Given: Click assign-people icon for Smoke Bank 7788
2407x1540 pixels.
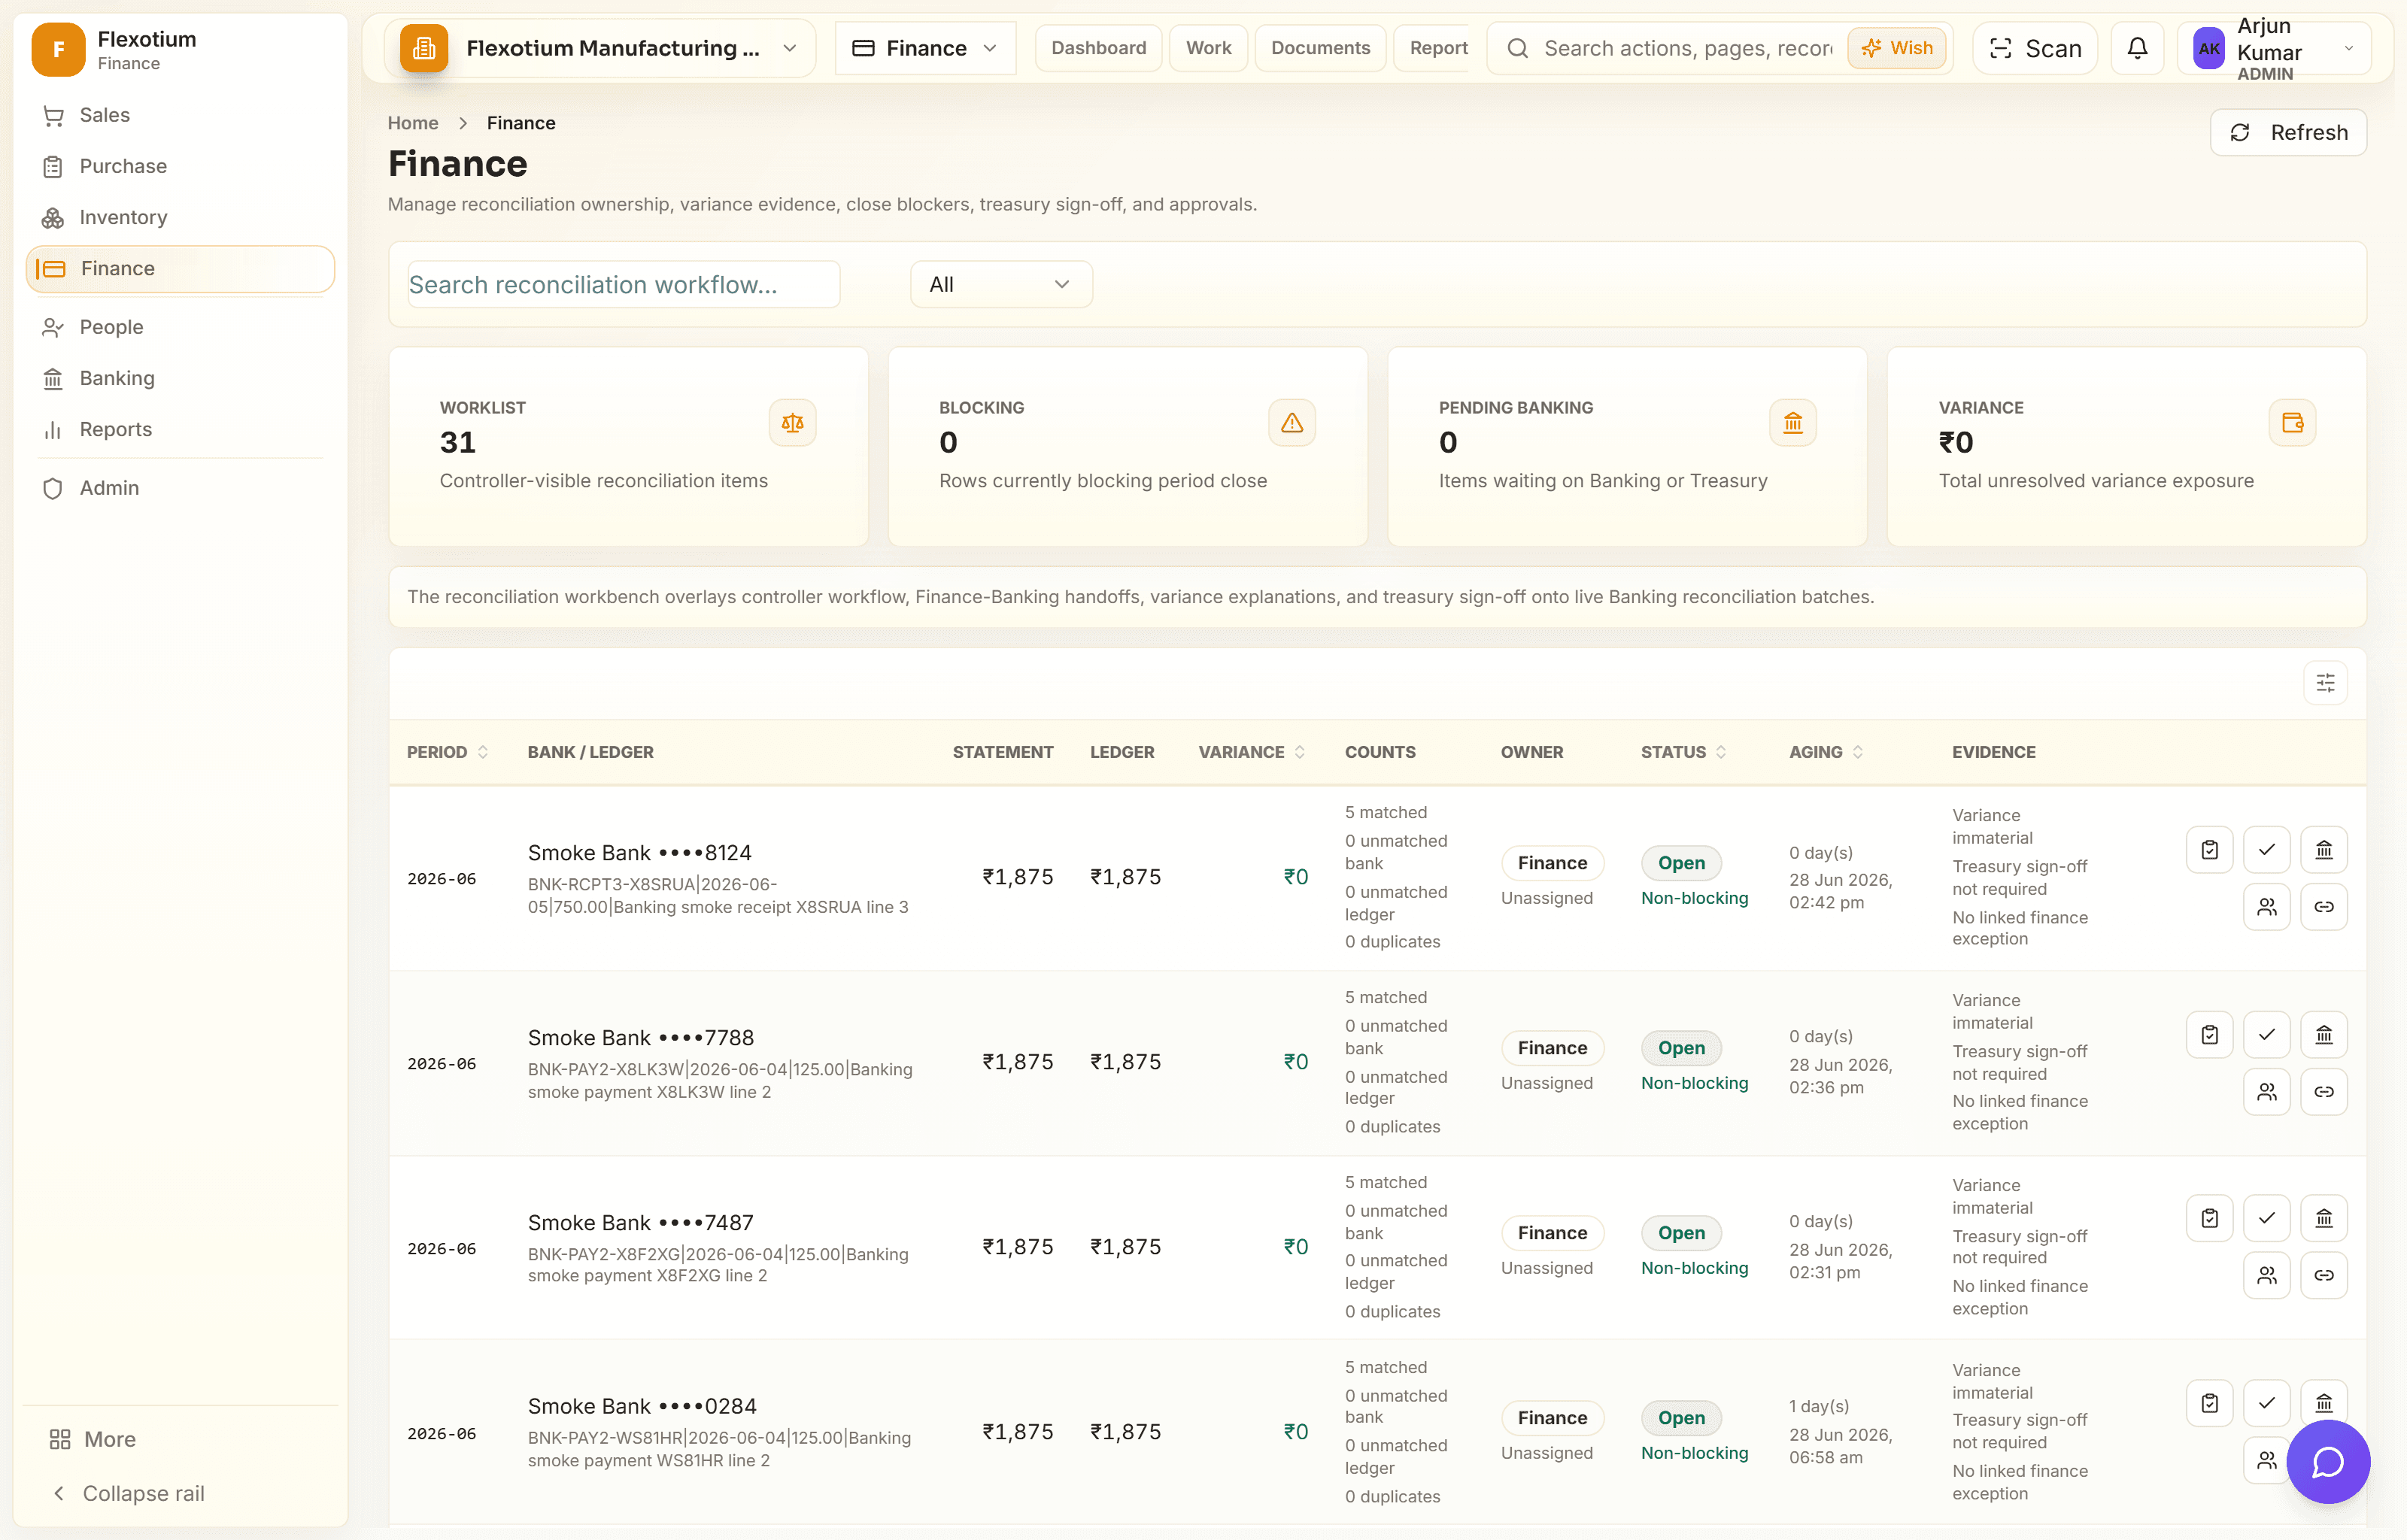Looking at the screenshot, I should click(x=2266, y=1092).
